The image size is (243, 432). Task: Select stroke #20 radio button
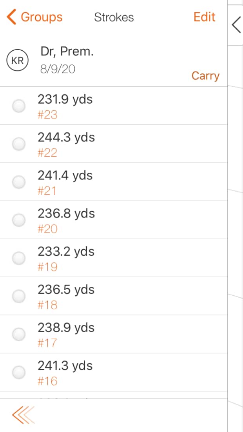[19, 220]
